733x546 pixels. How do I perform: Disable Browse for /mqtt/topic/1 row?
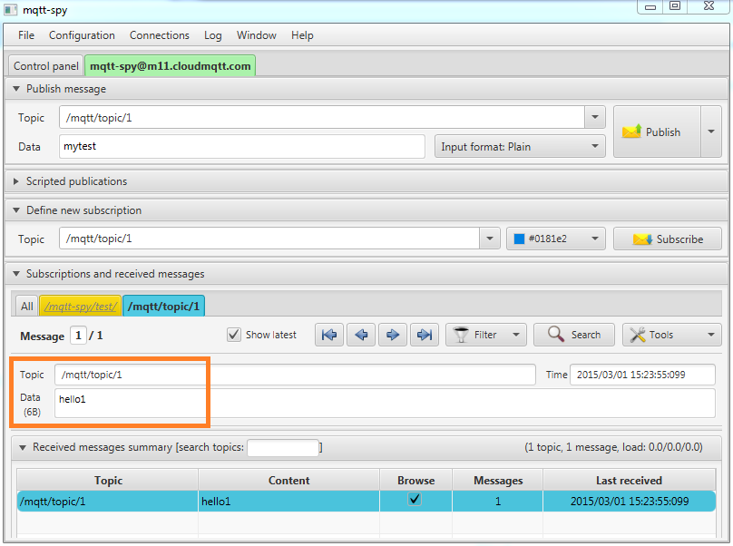click(x=415, y=498)
